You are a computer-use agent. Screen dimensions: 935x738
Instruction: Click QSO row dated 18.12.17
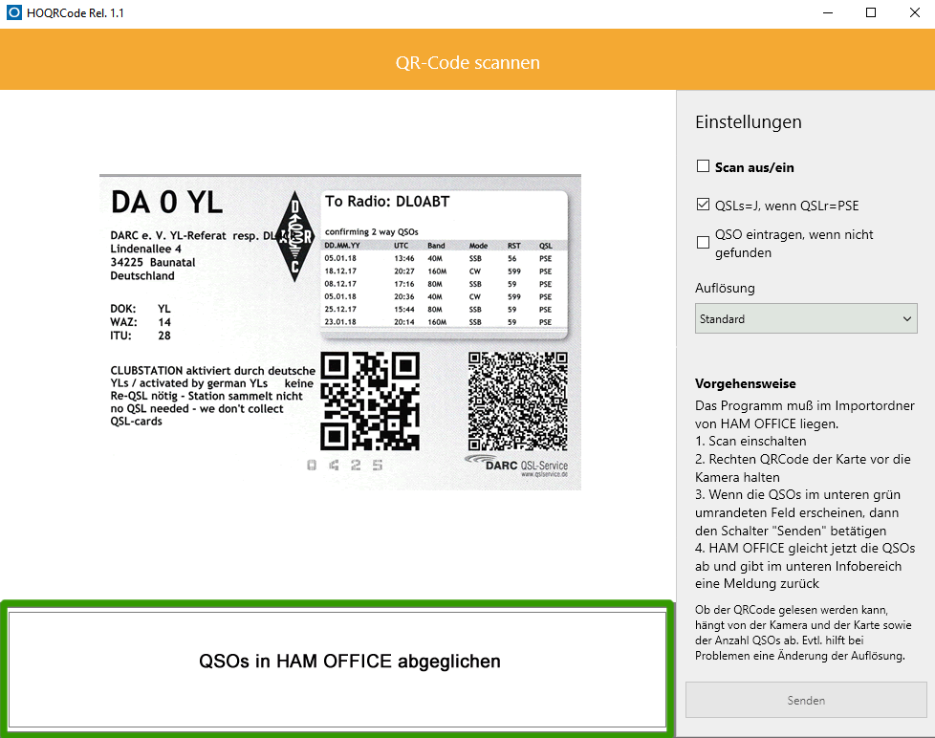(439, 271)
